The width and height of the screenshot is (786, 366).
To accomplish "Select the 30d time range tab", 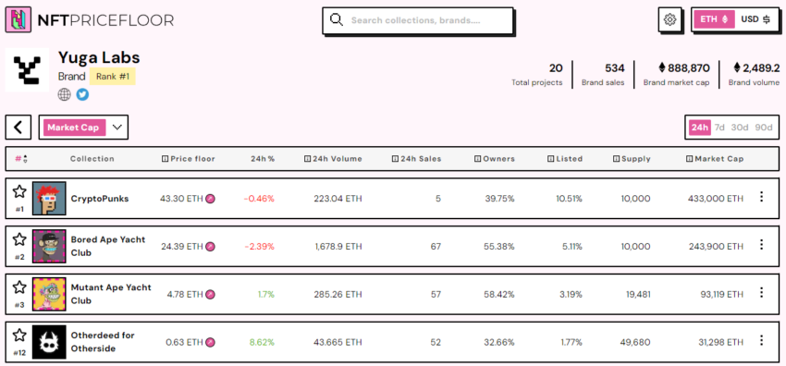I will (740, 128).
